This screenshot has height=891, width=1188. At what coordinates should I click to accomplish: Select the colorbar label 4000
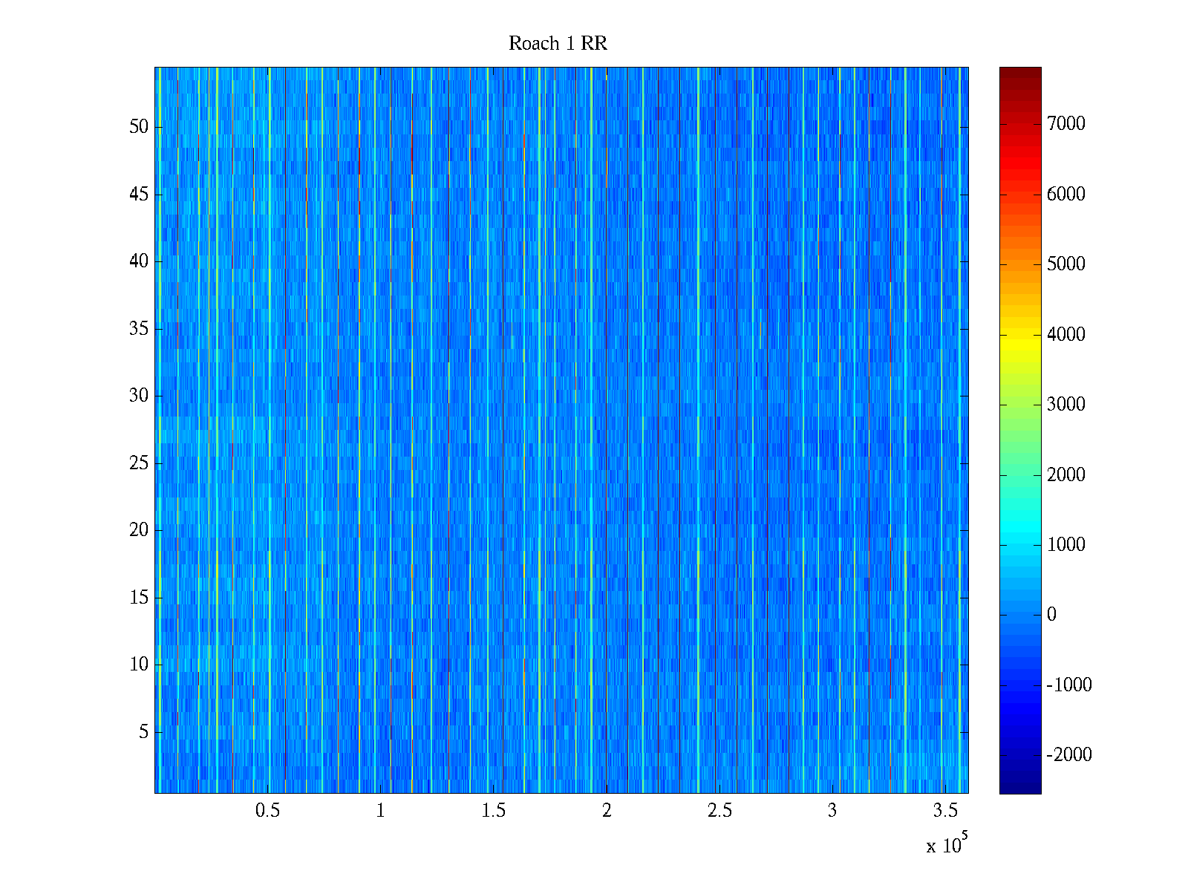pos(1065,334)
